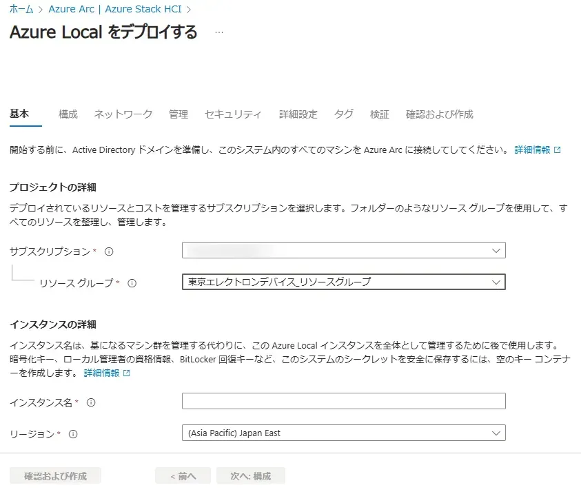Click the 次へ: 構成 button
581x494 pixels.
pos(251,475)
